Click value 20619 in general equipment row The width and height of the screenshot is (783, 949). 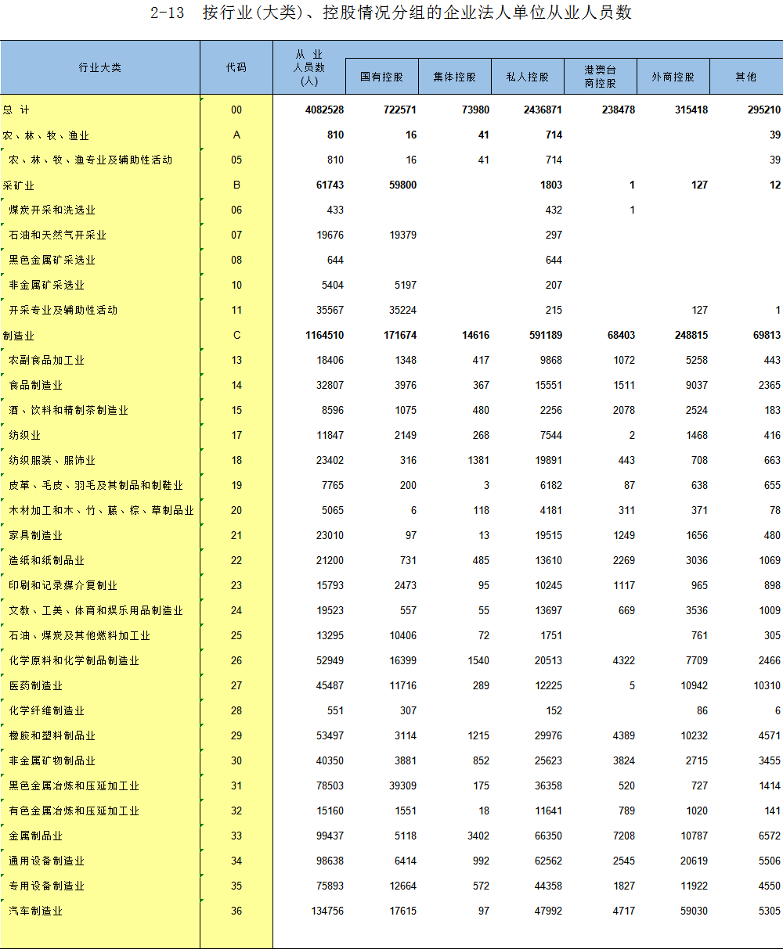coord(694,861)
